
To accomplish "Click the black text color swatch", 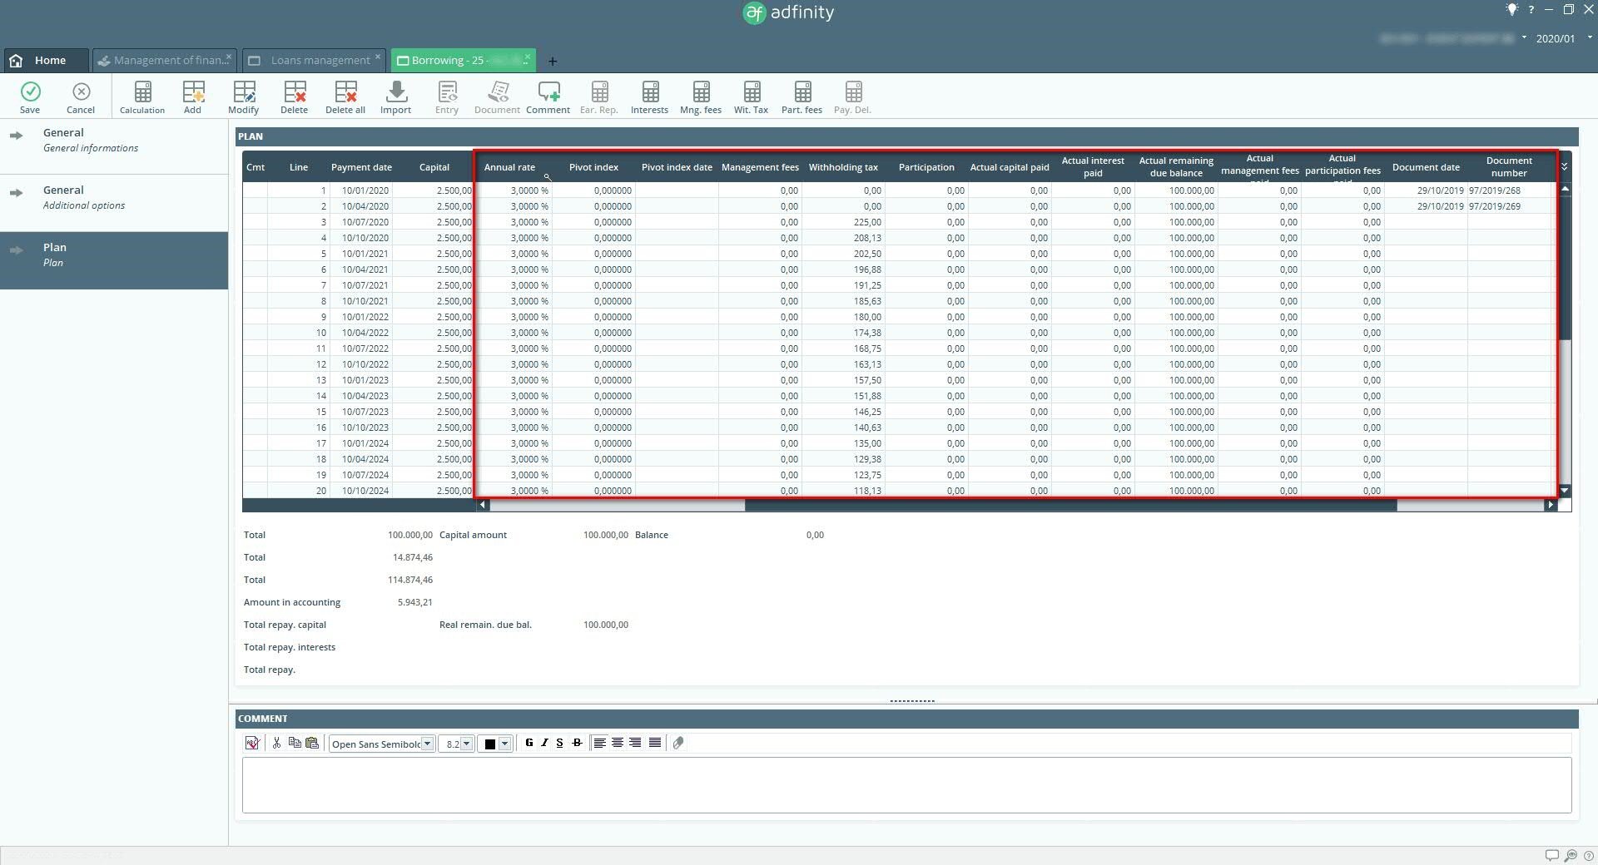I will coord(490,744).
